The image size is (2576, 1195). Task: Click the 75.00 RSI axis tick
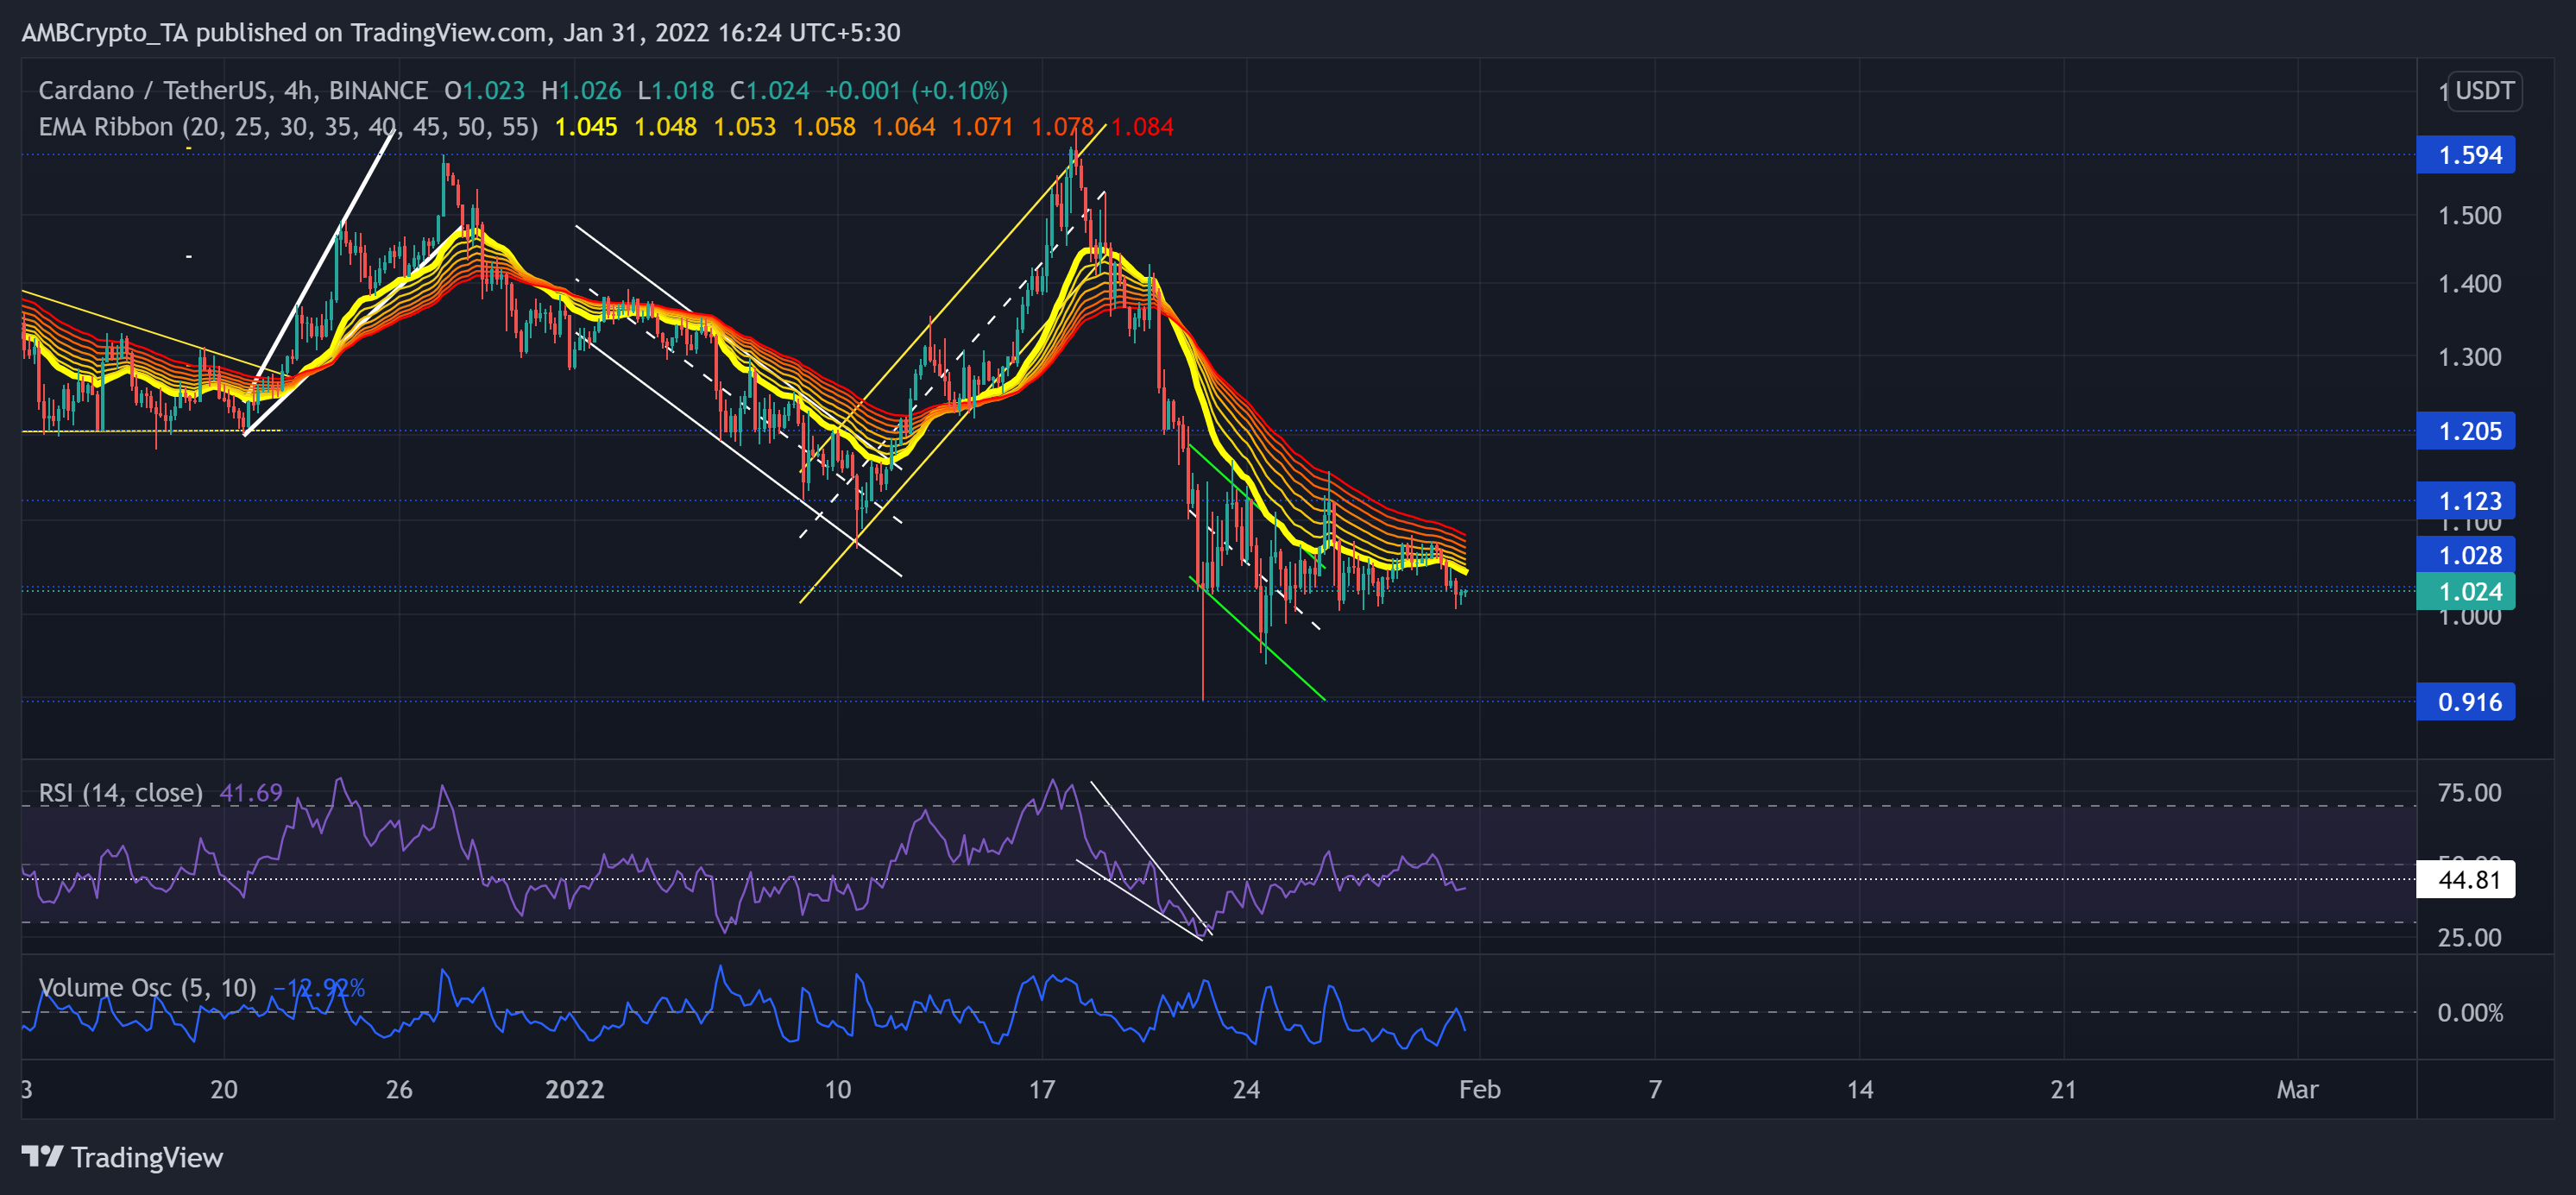2469,793
